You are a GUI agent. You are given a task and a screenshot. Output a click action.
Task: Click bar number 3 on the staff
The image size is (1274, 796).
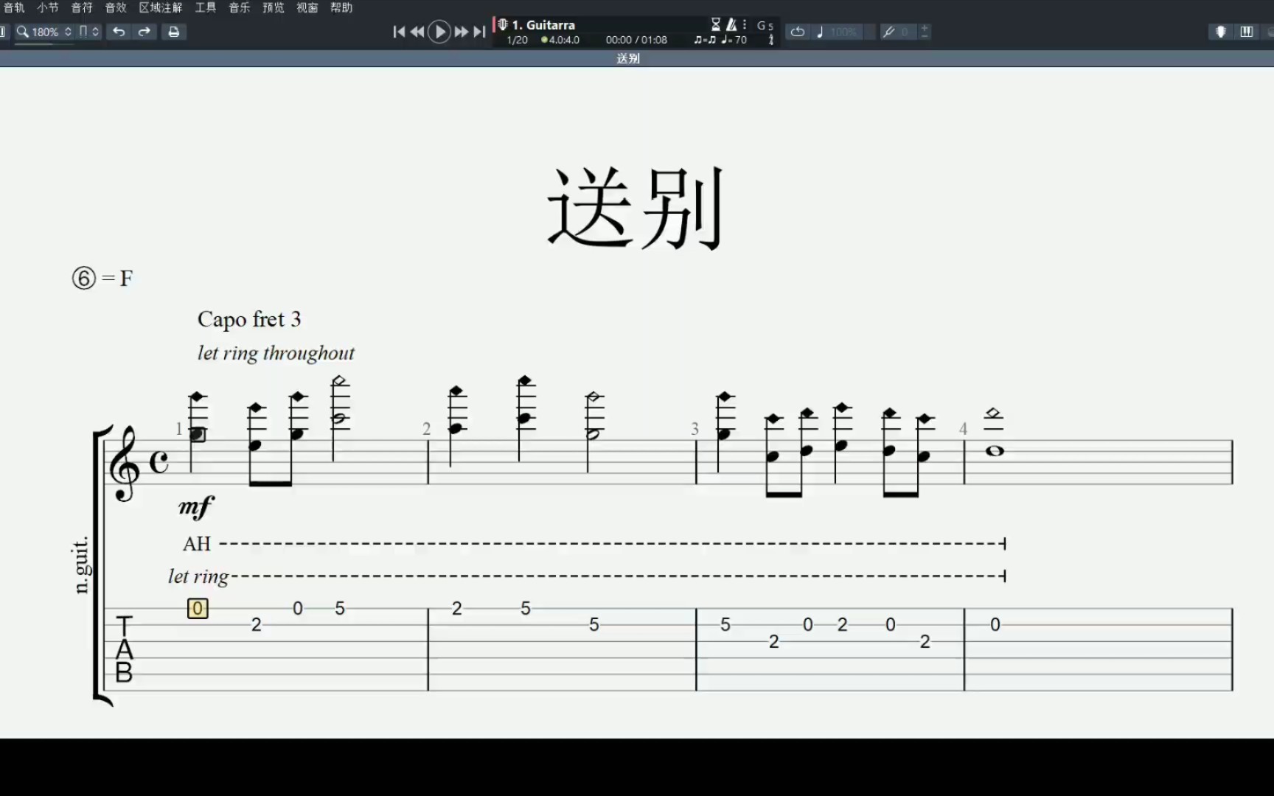pyautogui.click(x=695, y=429)
